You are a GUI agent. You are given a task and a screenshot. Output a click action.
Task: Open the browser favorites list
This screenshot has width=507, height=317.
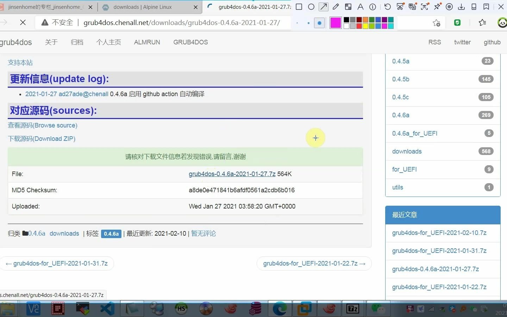tap(482, 23)
